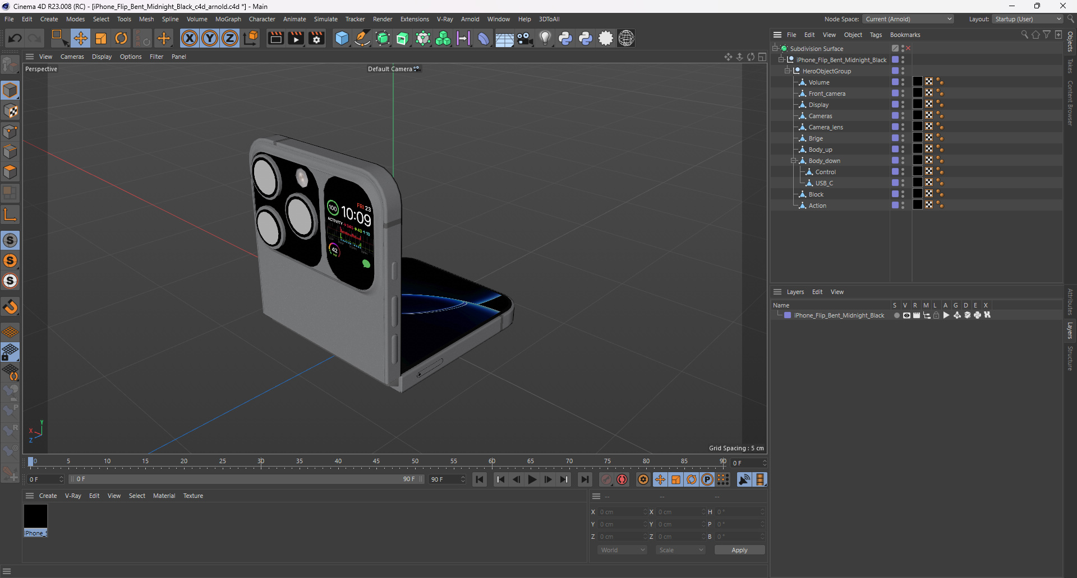Toggle Autokeying red button

pos(622,479)
